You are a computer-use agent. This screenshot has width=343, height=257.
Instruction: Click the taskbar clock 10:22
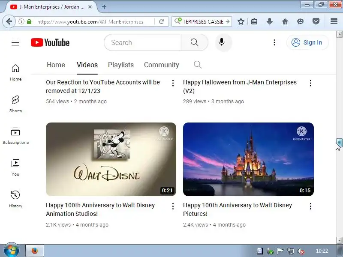[322, 251]
